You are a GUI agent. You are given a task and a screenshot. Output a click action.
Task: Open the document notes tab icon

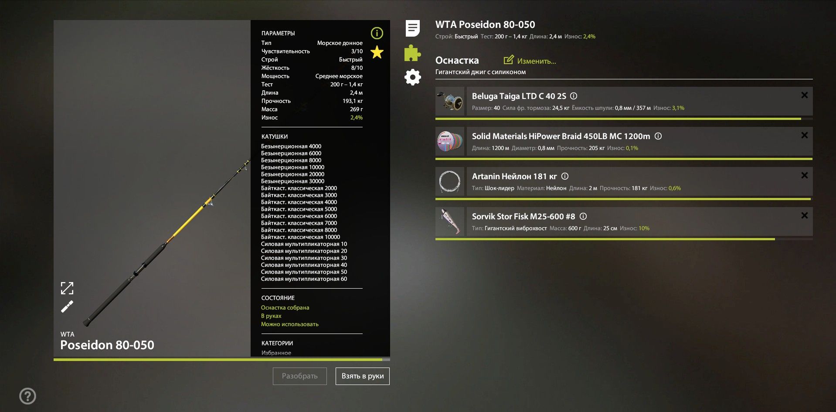[412, 28]
